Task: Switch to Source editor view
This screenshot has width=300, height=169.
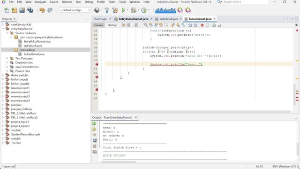Action: [x=98, y=25]
